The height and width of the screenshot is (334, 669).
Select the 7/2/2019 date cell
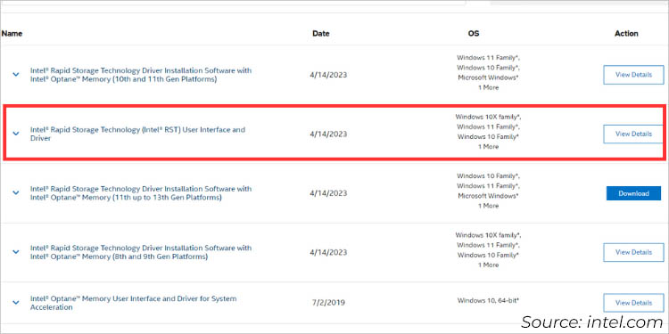tap(328, 304)
